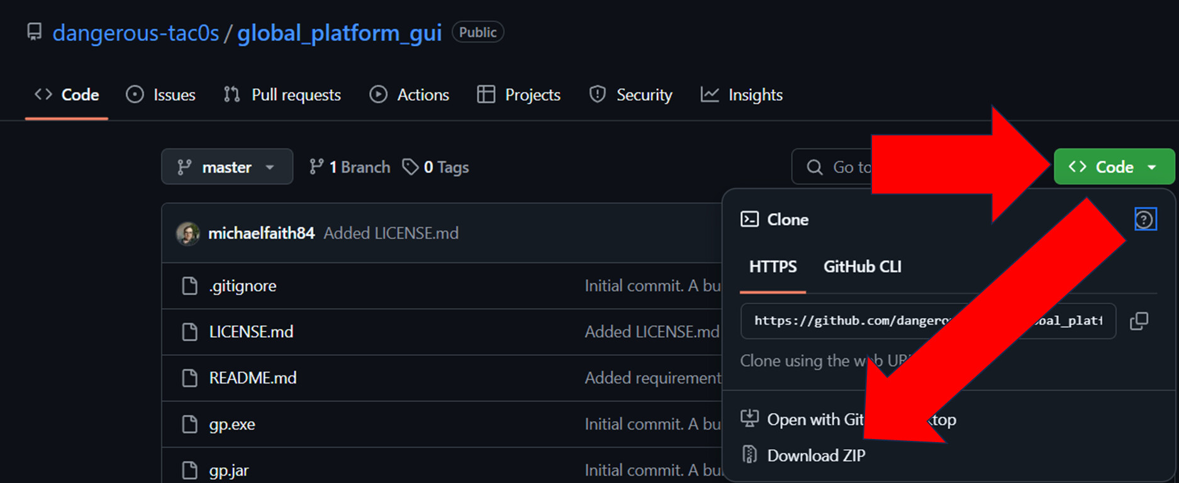Open Added requirement commit in README.md row
The width and height of the screenshot is (1179, 483).
click(653, 378)
